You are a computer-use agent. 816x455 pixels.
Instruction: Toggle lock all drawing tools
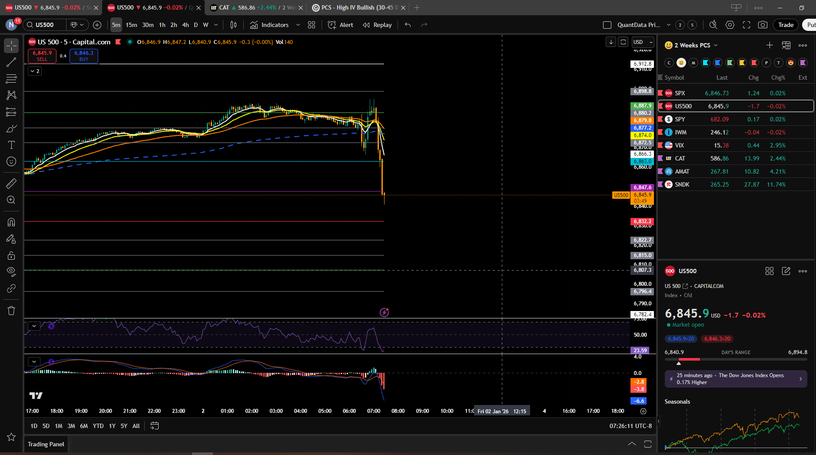point(11,255)
